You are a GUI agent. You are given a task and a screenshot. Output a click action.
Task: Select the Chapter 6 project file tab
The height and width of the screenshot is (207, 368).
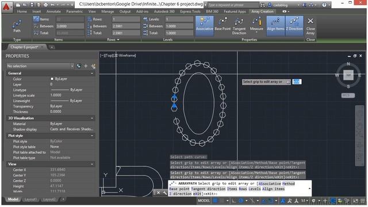click(x=24, y=47)
